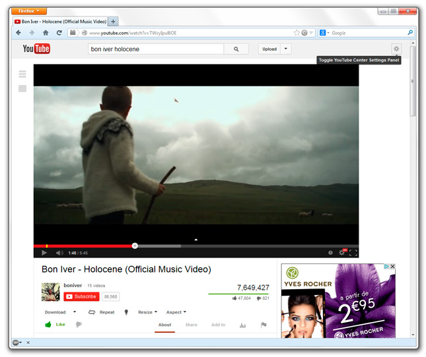Image resolution: width=426 pixels, height=357 pixels.
Task: Open player quality settings gear
Action: 341,253
